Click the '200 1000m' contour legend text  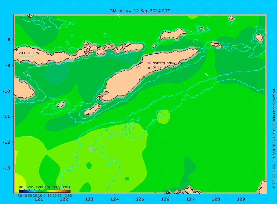(x=29, y=53)
